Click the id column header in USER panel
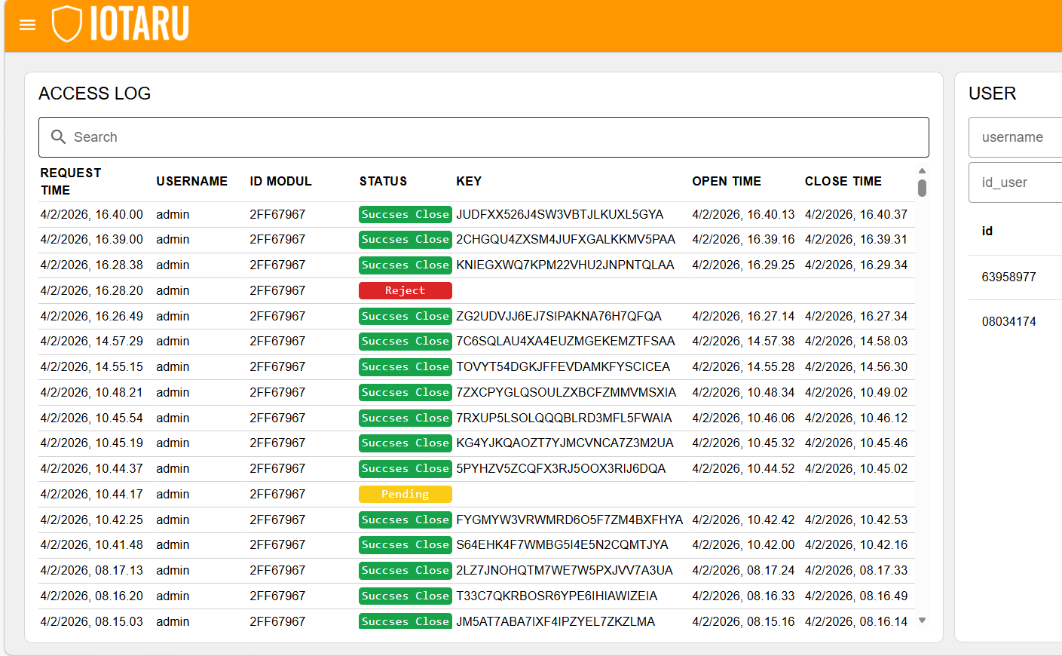The width and height of the screenshot is (1062, 656). click(987, 231)
